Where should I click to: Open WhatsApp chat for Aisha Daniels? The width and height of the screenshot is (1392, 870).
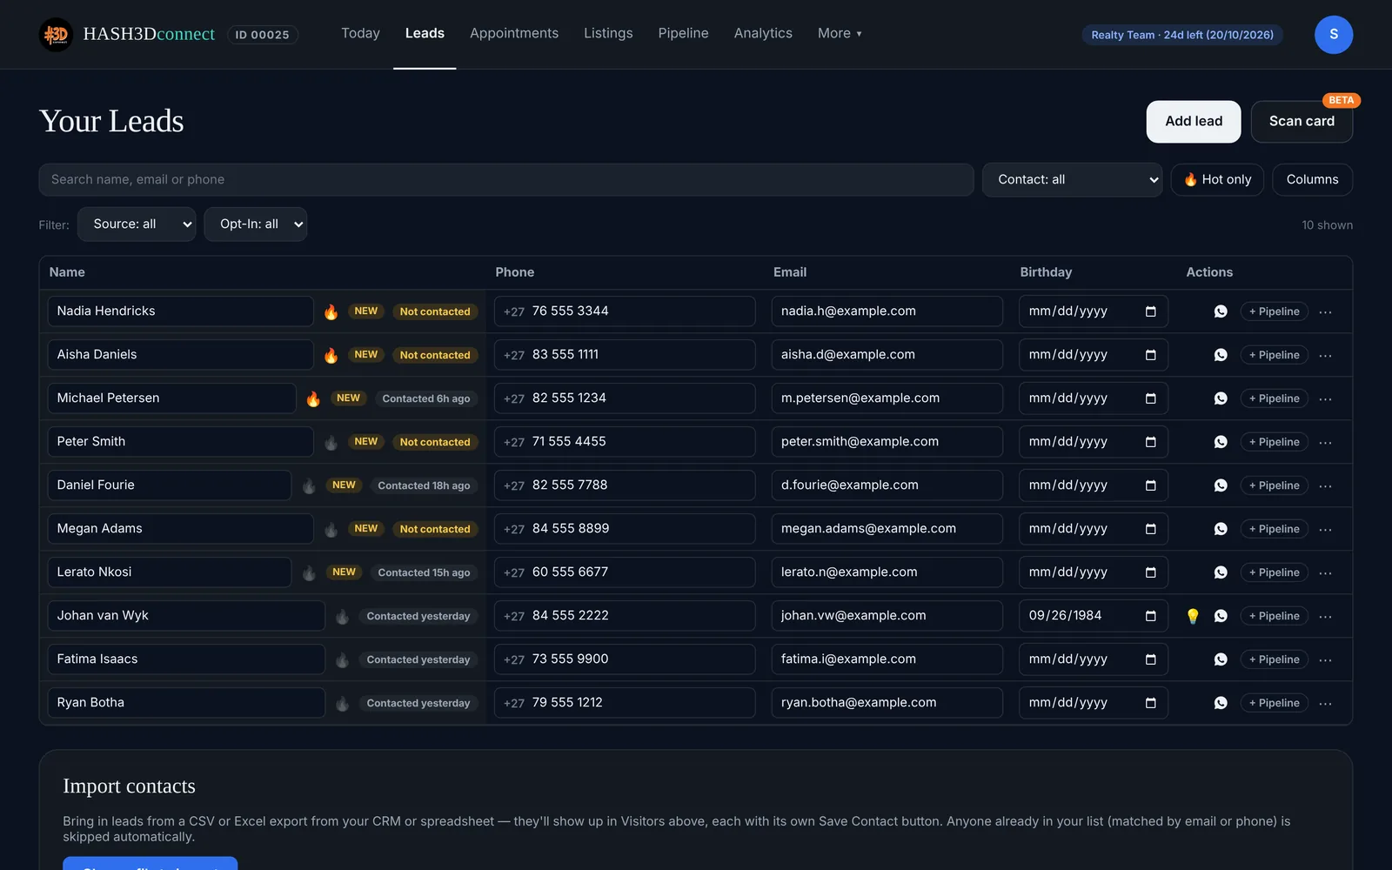point(1221,355)
